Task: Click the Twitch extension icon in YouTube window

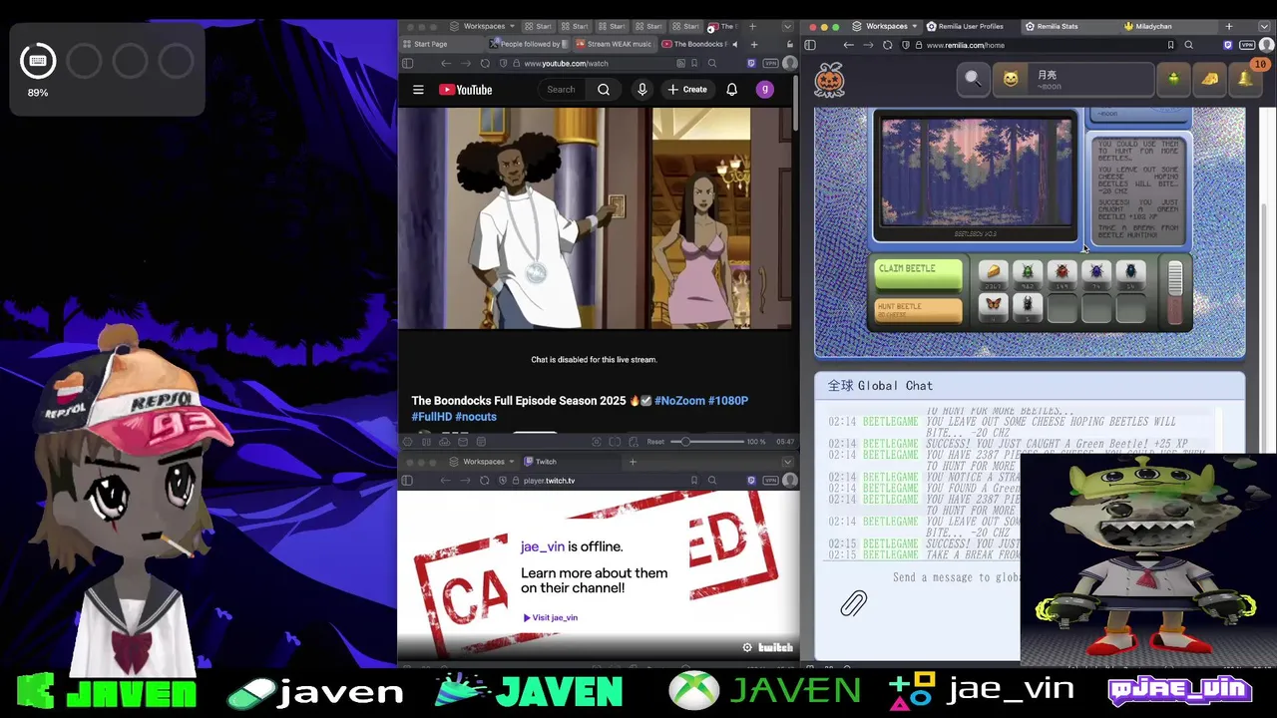Action: (751, 63)
